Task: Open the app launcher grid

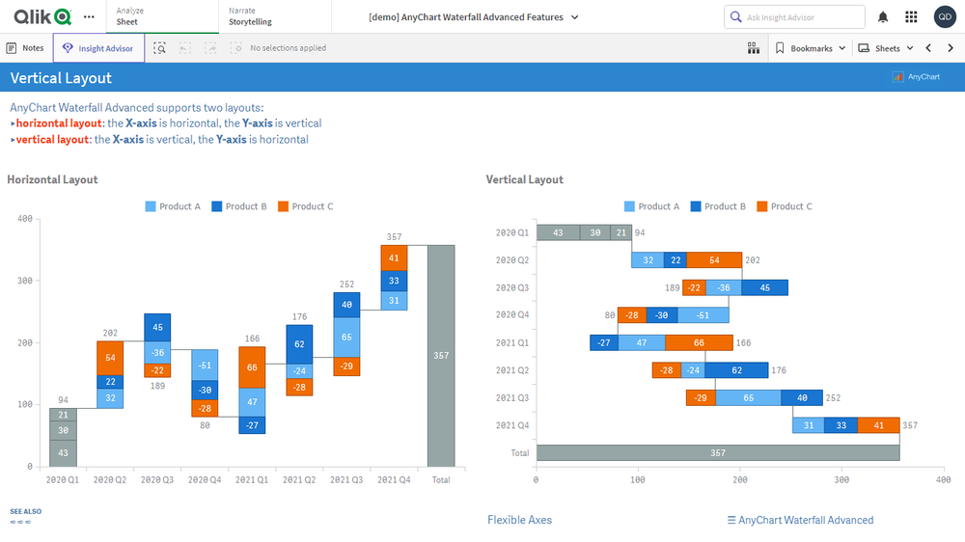Action: (x=911, y=17)
